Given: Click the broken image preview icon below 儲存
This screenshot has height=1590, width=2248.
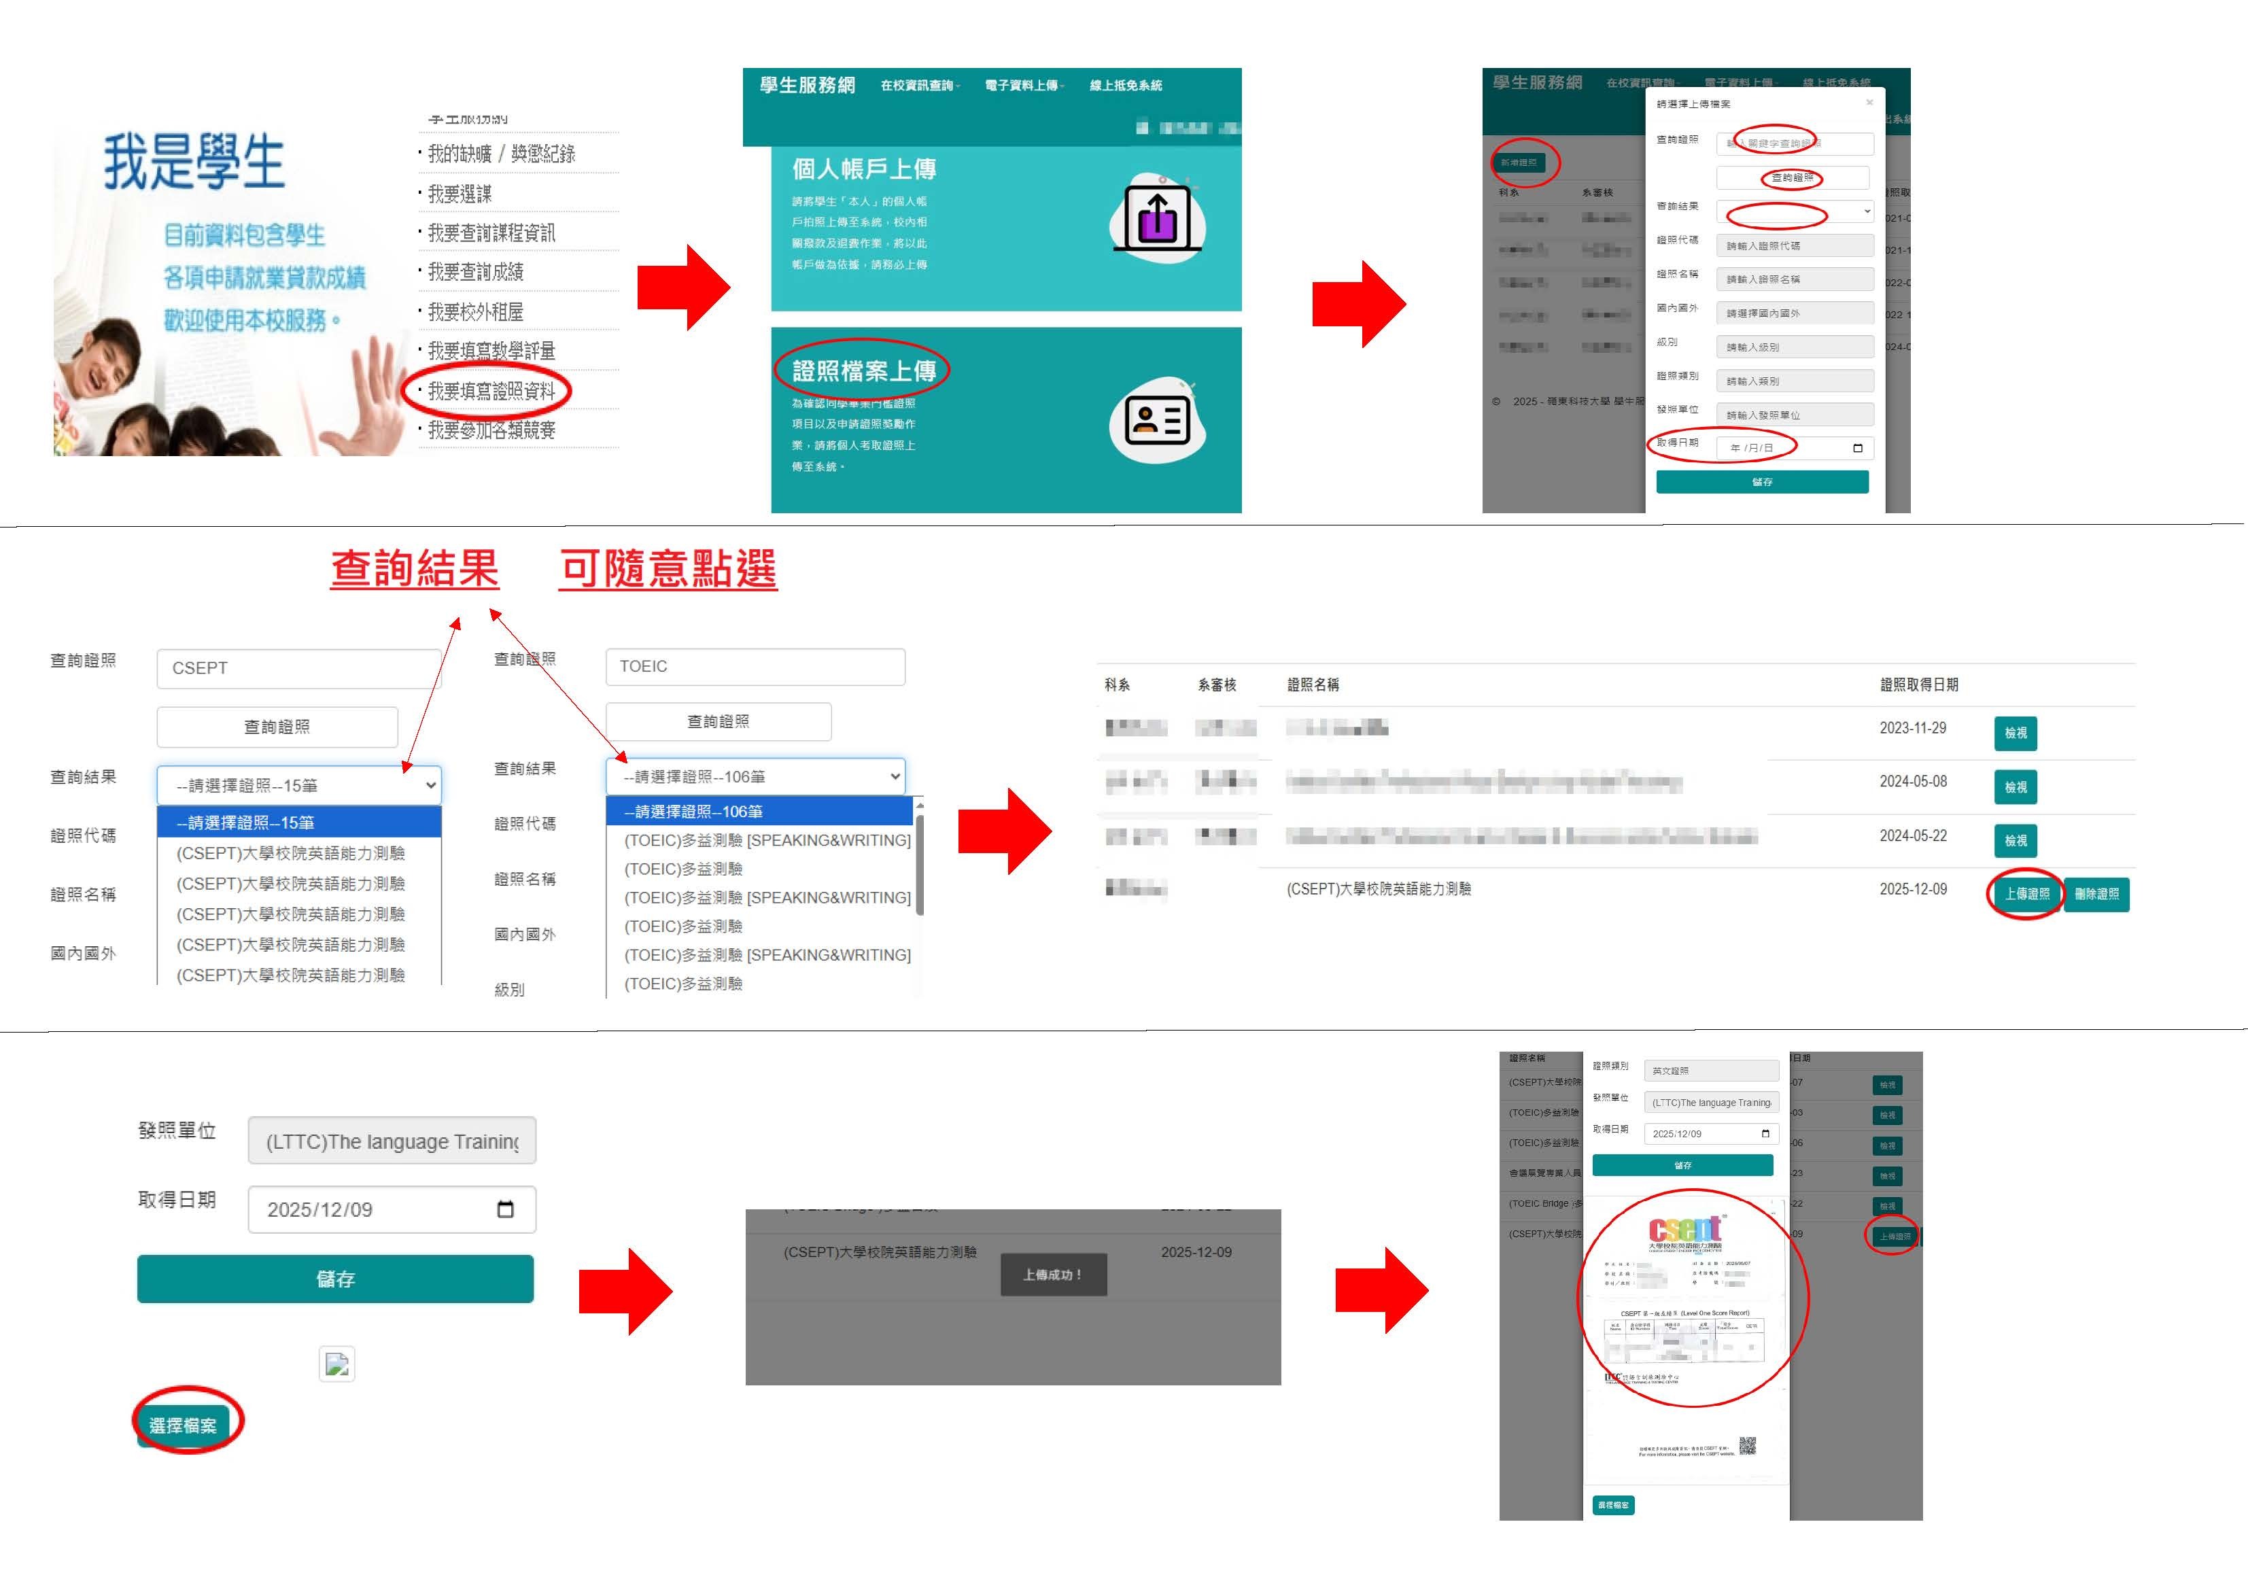Looking at the screenshot, I should click(336, 1364).
